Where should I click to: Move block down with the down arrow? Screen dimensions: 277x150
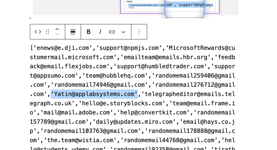click(57, 34)
